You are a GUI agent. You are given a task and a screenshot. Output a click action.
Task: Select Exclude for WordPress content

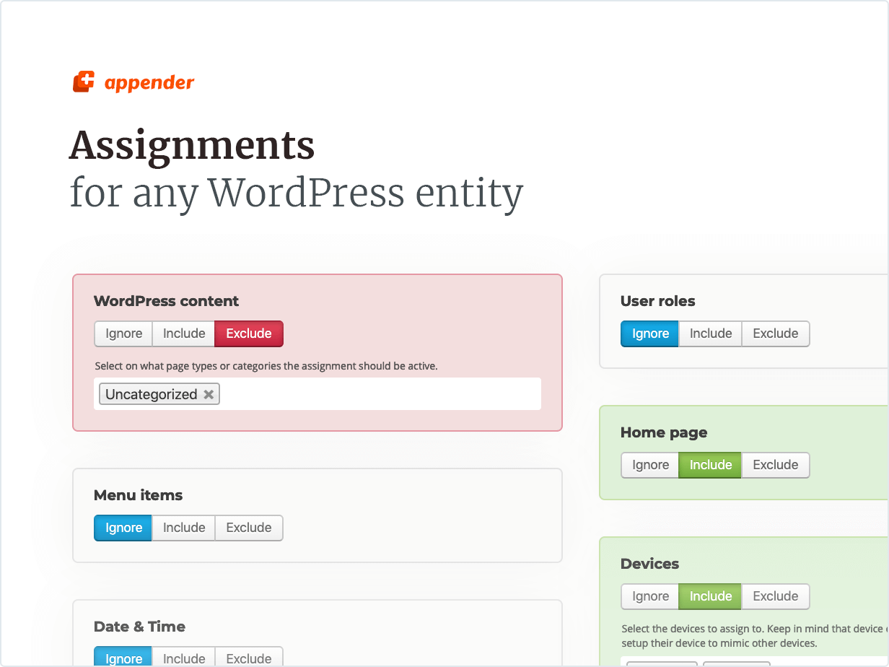[248, 333]
